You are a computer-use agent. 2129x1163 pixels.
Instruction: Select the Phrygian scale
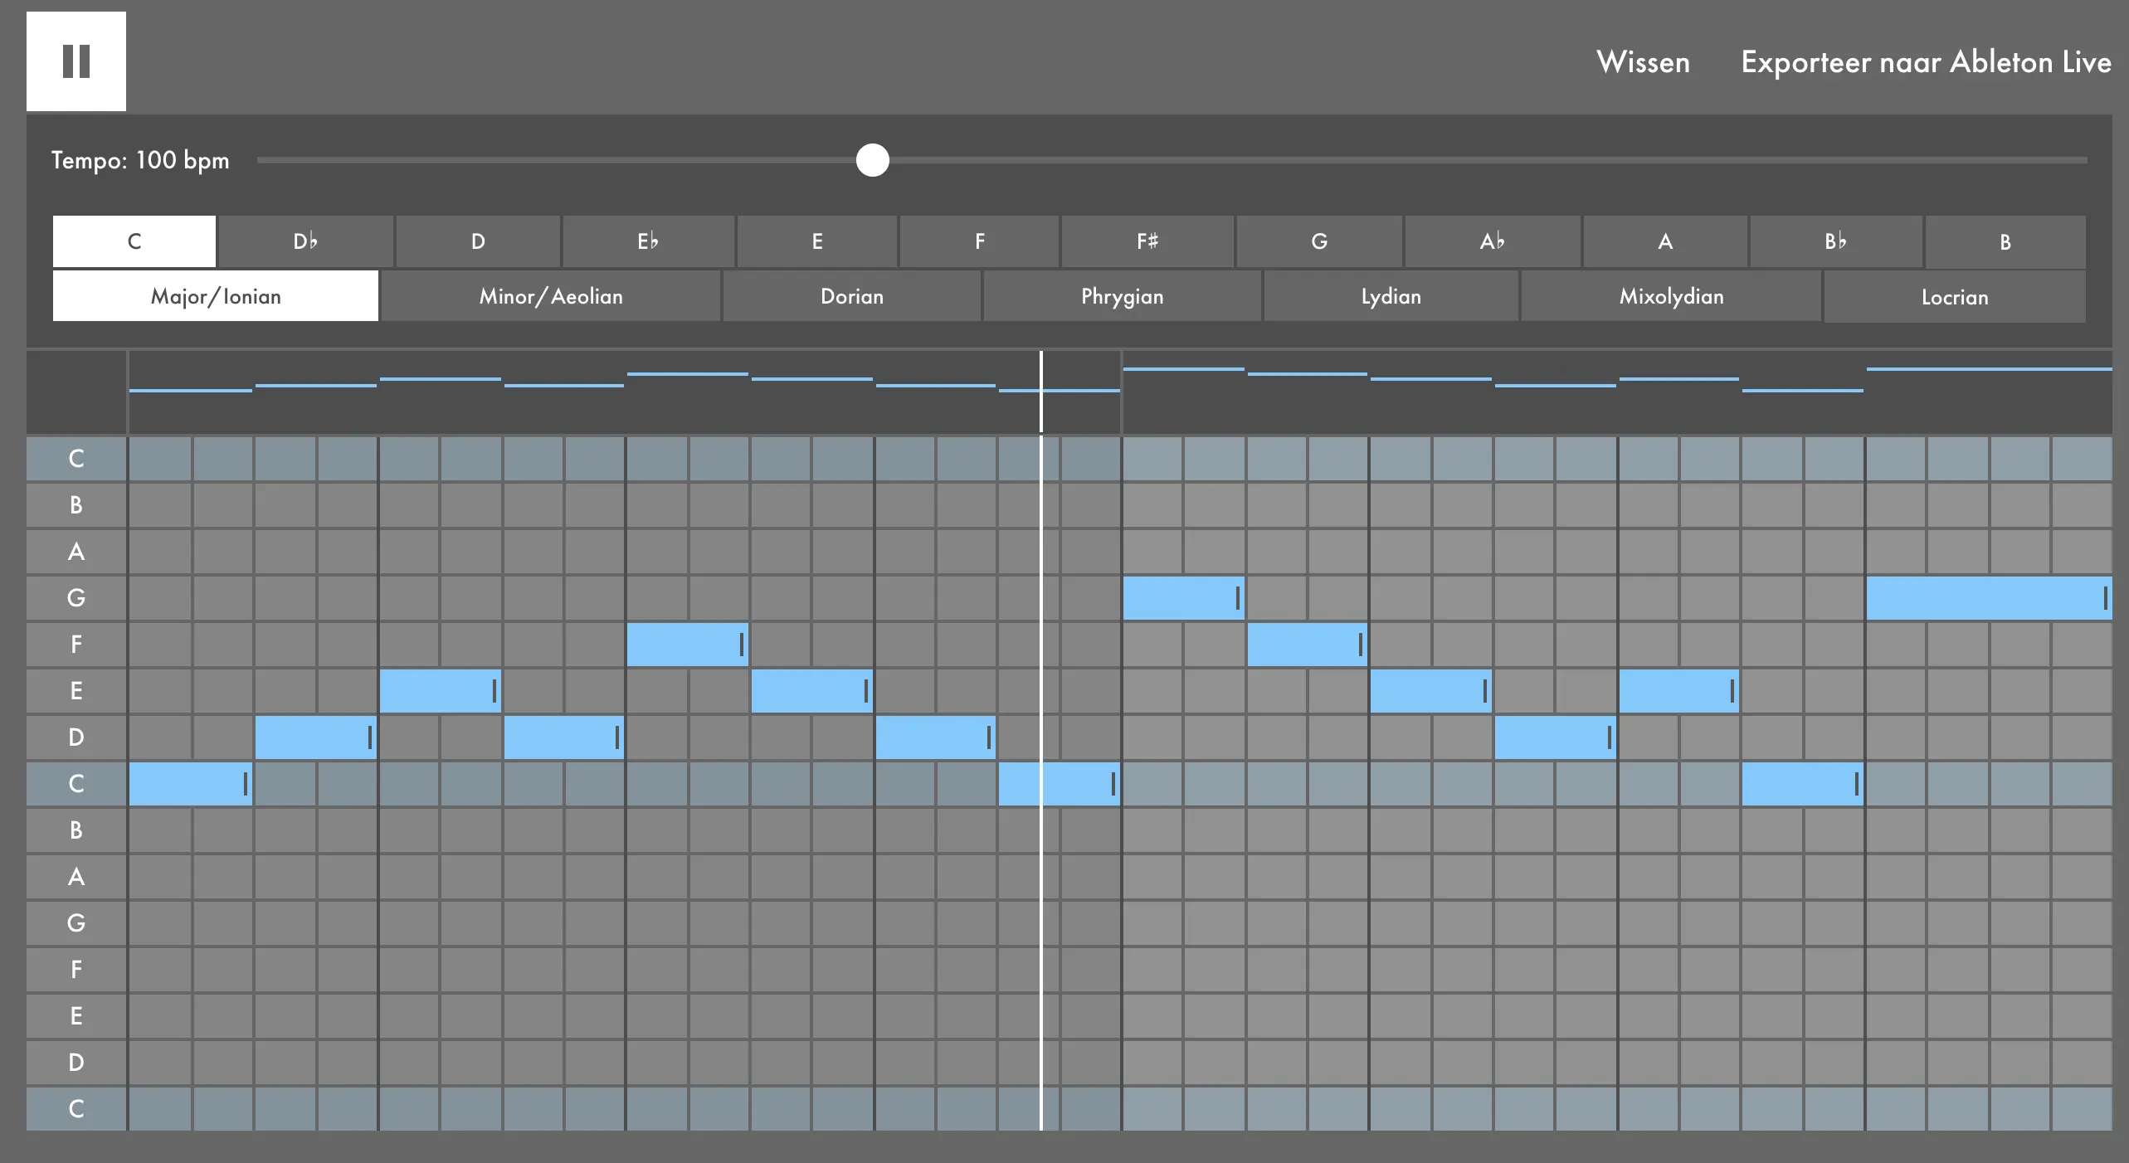tap(1122, 296)
